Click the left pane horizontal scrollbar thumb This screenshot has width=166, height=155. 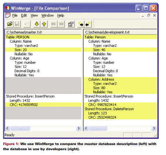pyautogui.click(x=20, y=128)
